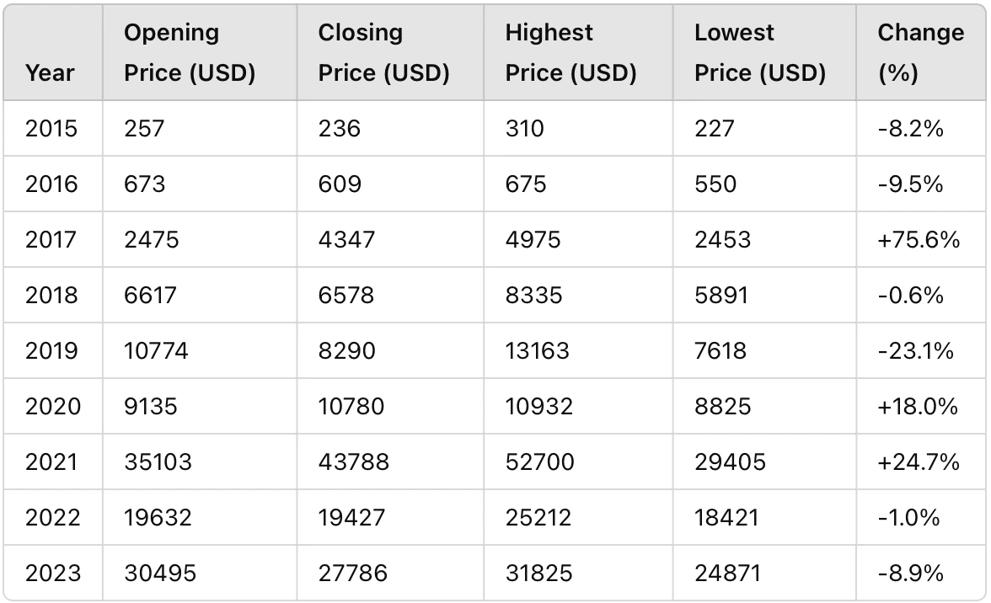Select the +75.6% change value

click(x=919, y=240)
